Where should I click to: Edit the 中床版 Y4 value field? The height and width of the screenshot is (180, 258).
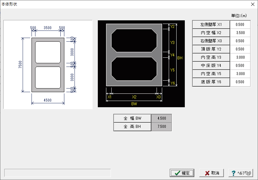click(x=240, y=66)
